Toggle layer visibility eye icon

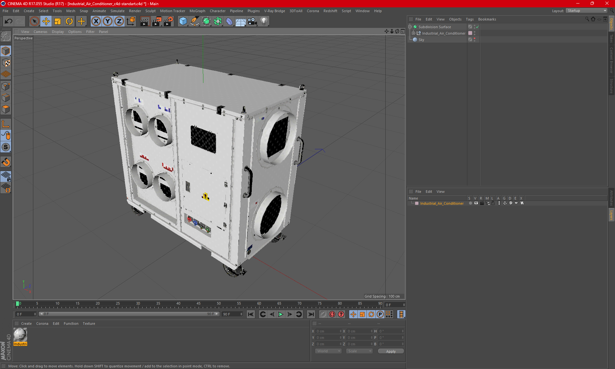[476, 203]
